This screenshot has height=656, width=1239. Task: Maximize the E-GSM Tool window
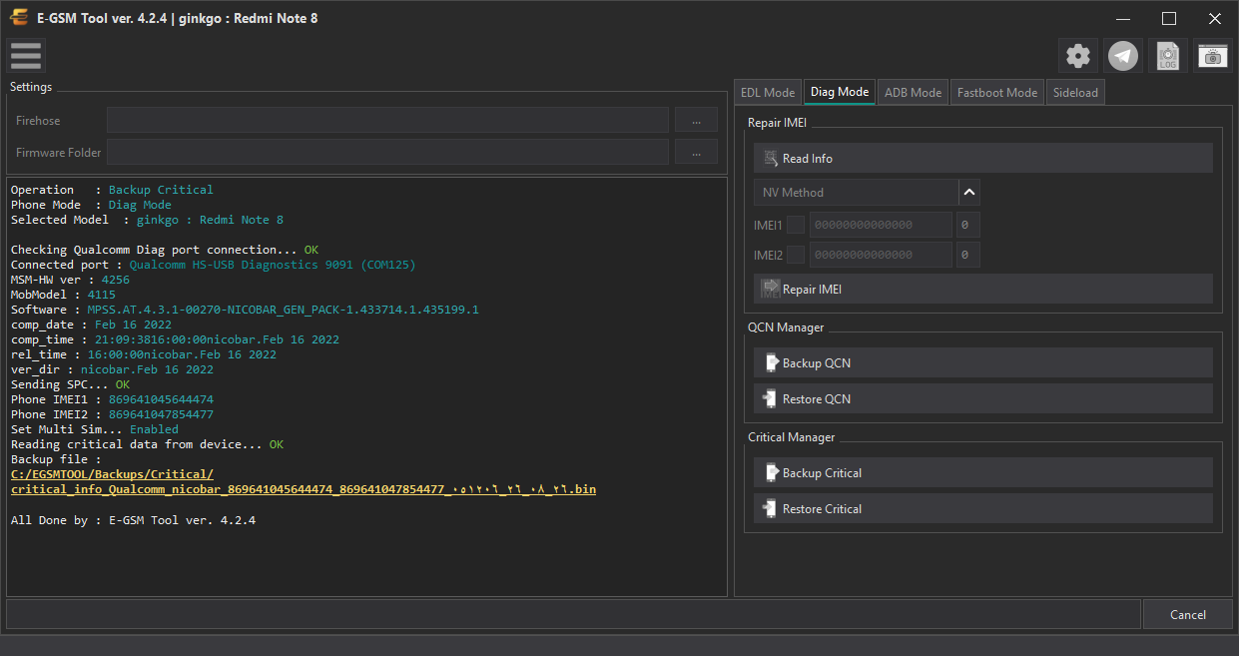1169,18
